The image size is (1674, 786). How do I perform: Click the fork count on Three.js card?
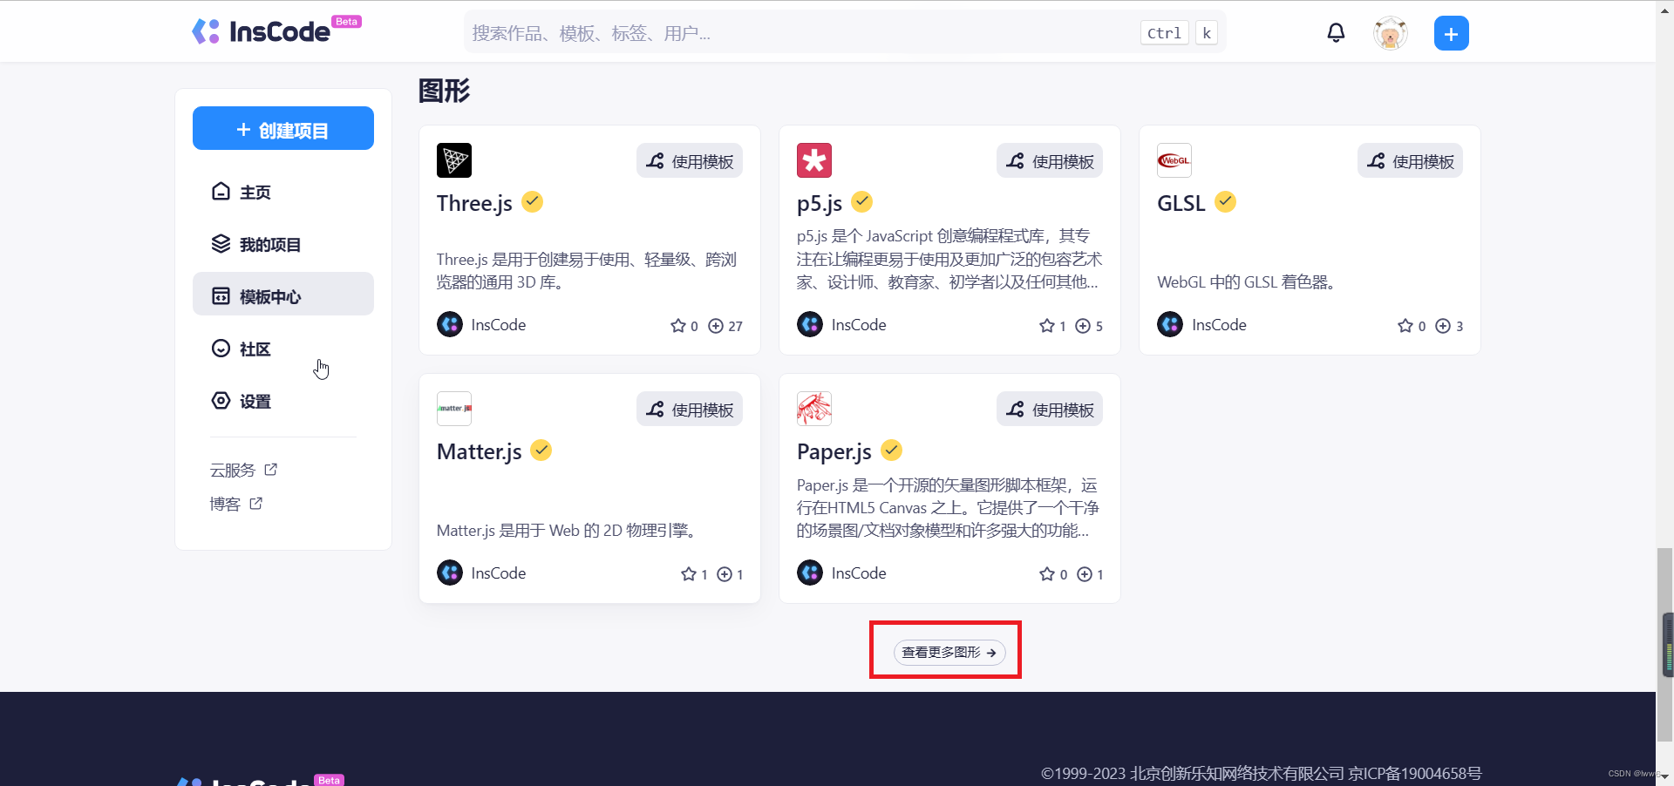pyautogui.click(x=725, y=326)
